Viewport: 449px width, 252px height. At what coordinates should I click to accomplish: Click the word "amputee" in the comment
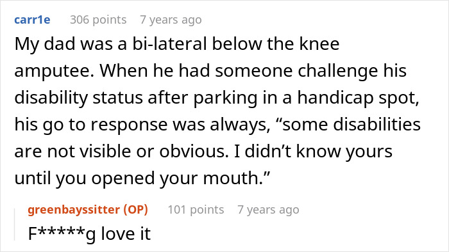(54, 72)
